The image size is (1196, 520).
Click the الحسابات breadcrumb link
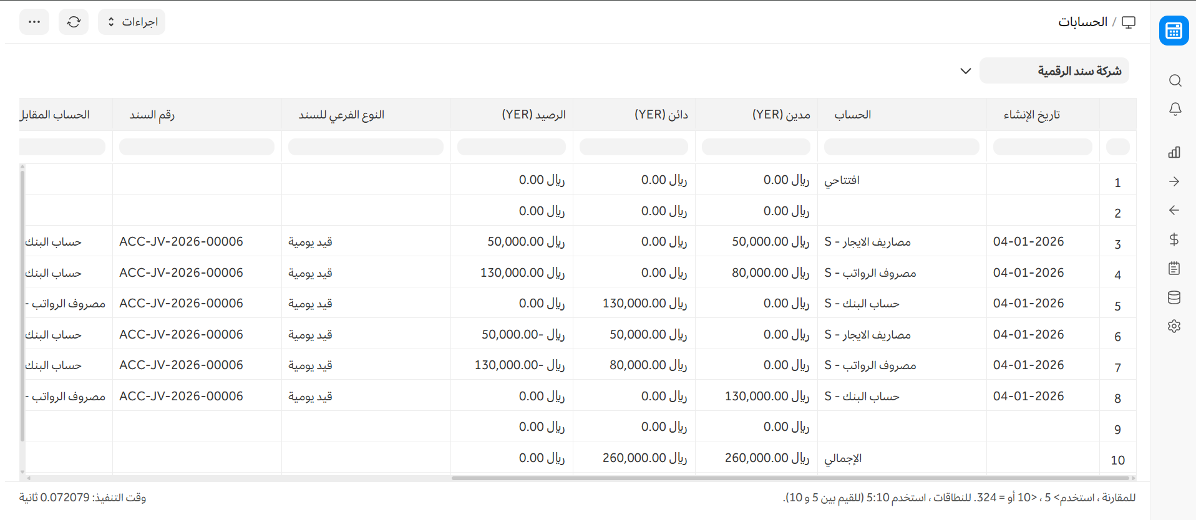pyautogui.click(x=1082, y=22)
